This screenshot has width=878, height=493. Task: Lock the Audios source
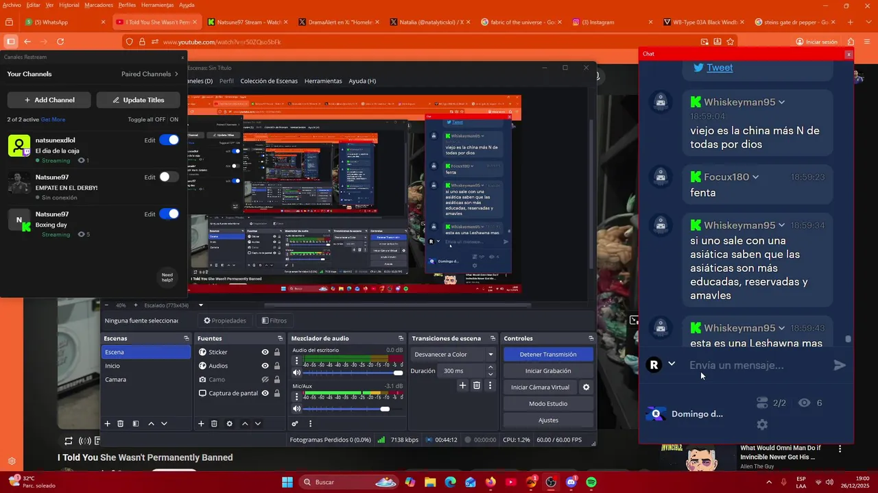point(276,366)
